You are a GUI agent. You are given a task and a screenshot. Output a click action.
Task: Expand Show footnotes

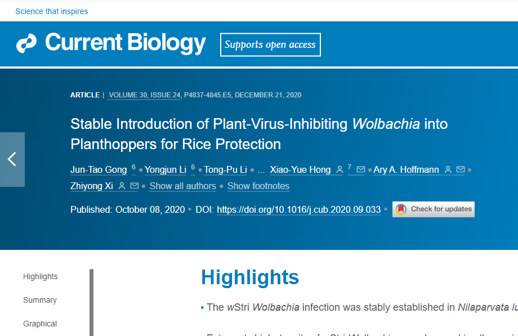[x=258, y=186]
